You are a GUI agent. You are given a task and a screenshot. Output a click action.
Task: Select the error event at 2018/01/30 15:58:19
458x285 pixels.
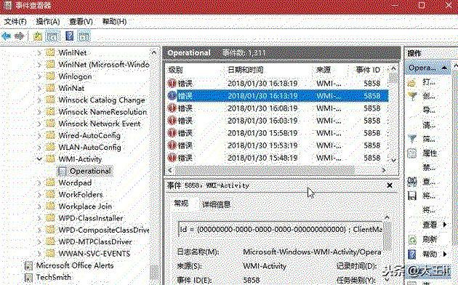278,133
